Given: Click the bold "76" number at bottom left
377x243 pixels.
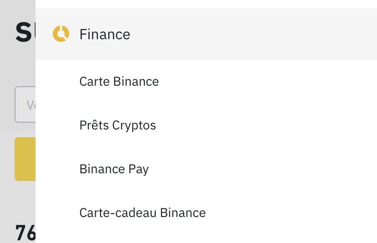Looking at the screenshot, I should click(x=25, y=233).
